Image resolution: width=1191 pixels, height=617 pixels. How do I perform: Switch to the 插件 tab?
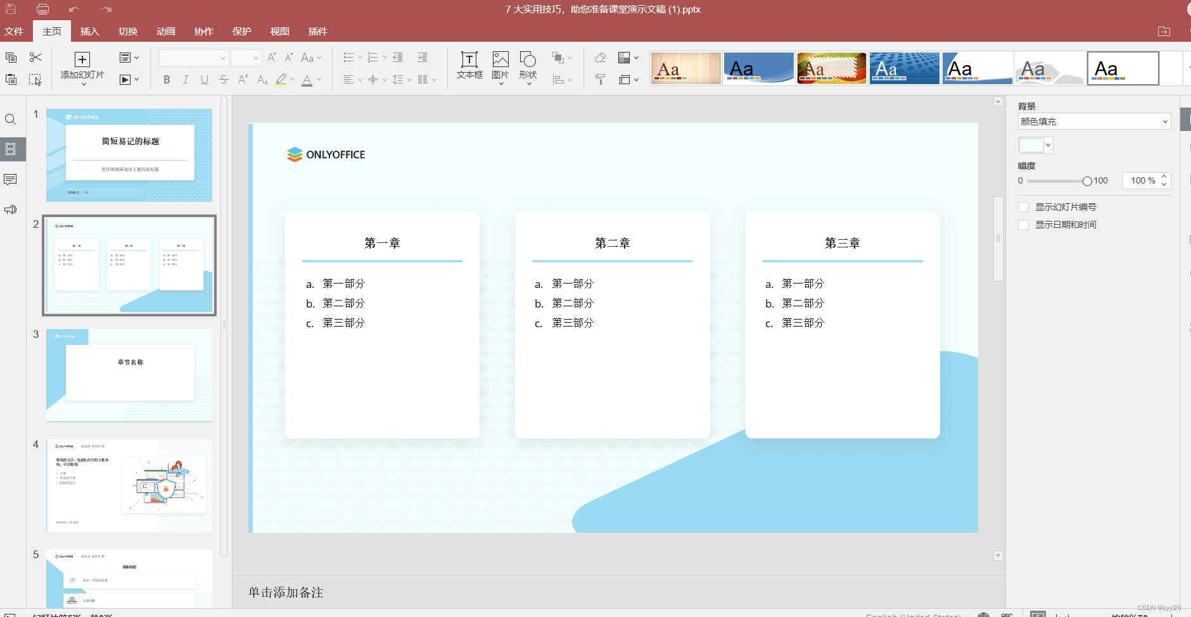pos(318,31)
